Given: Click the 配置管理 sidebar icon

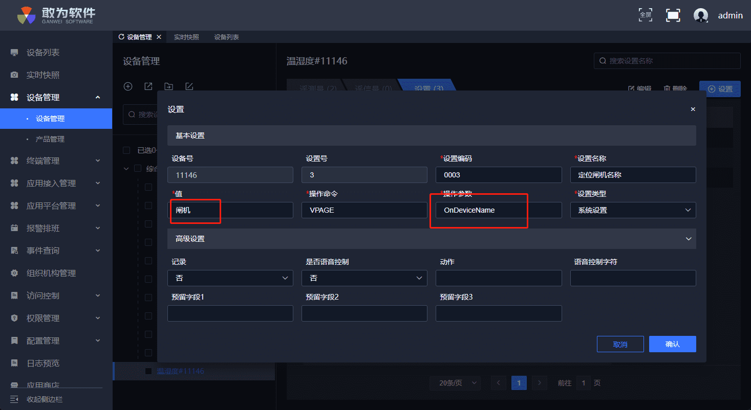Looking at the screenshot, I should coord(15,341).
